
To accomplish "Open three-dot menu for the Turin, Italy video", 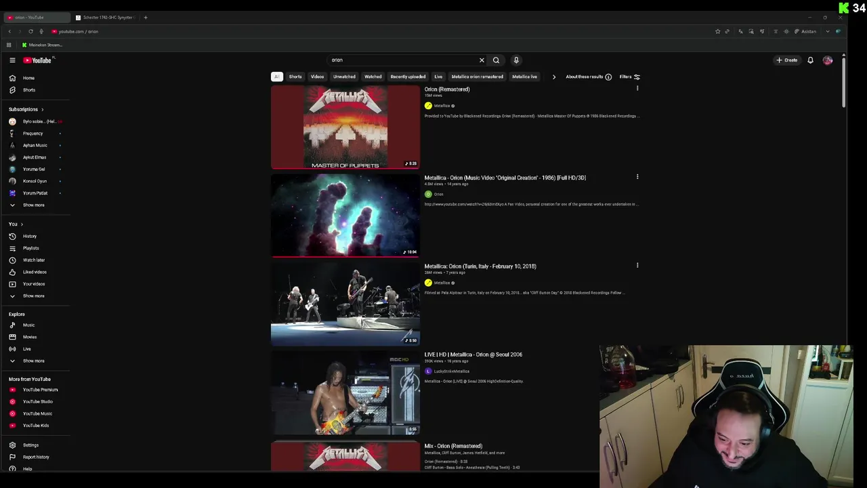I will coord(637,266).
